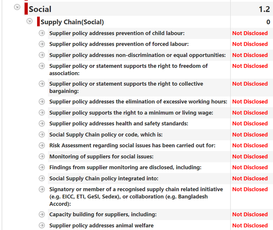Expand the health and safety standards arrow
The width and height of the screenshot is (273, 230).
click(x=42, y=123)
